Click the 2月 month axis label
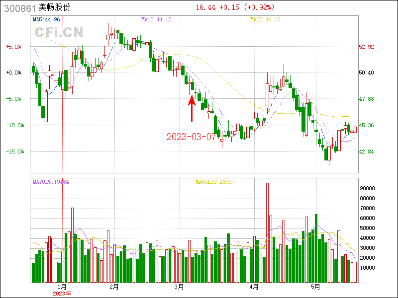This screenshot has height=298, width=398. [114, 287]
